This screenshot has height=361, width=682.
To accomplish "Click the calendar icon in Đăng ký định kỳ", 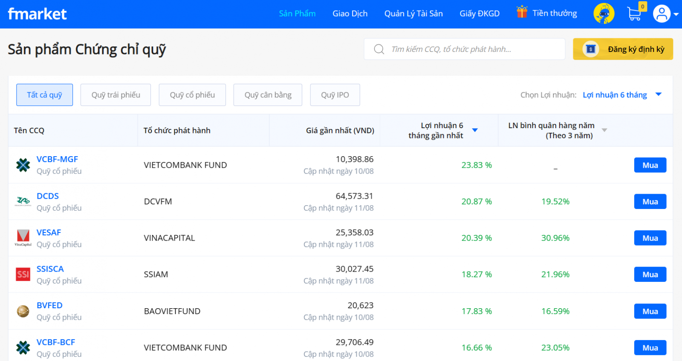I will [x=591, y=49].
